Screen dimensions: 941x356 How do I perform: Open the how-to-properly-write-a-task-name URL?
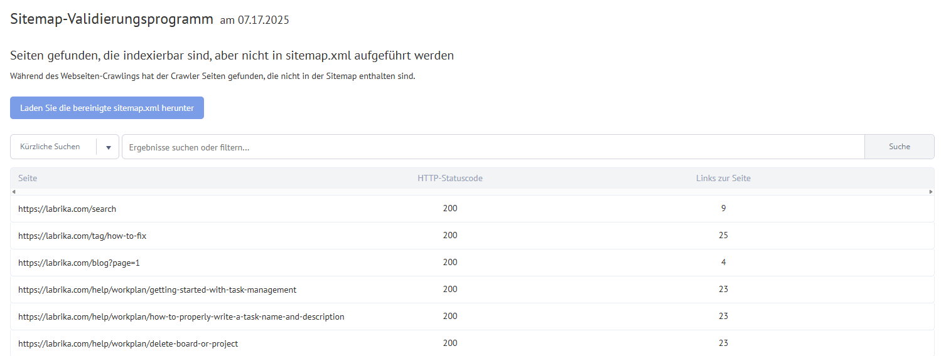point(181,317)
